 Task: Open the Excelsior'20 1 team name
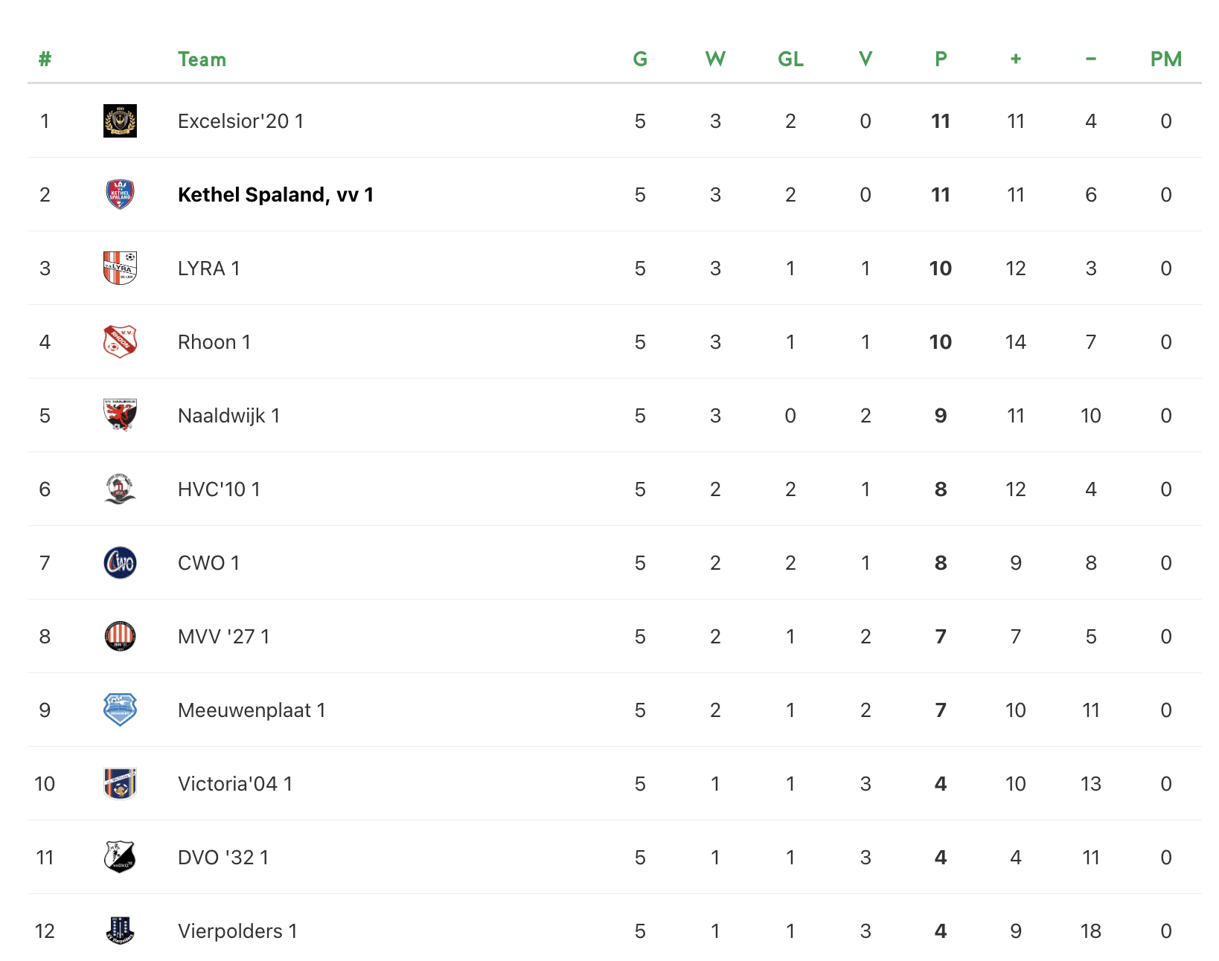240,121
